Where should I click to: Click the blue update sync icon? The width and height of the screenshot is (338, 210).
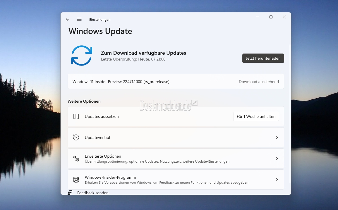(x=82, y=56)
